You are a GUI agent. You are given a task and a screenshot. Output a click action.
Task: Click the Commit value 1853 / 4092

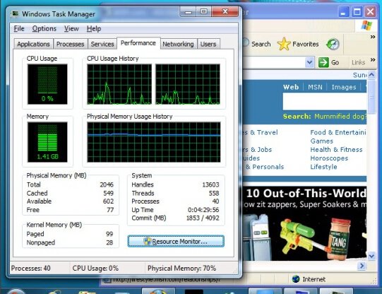203,218
